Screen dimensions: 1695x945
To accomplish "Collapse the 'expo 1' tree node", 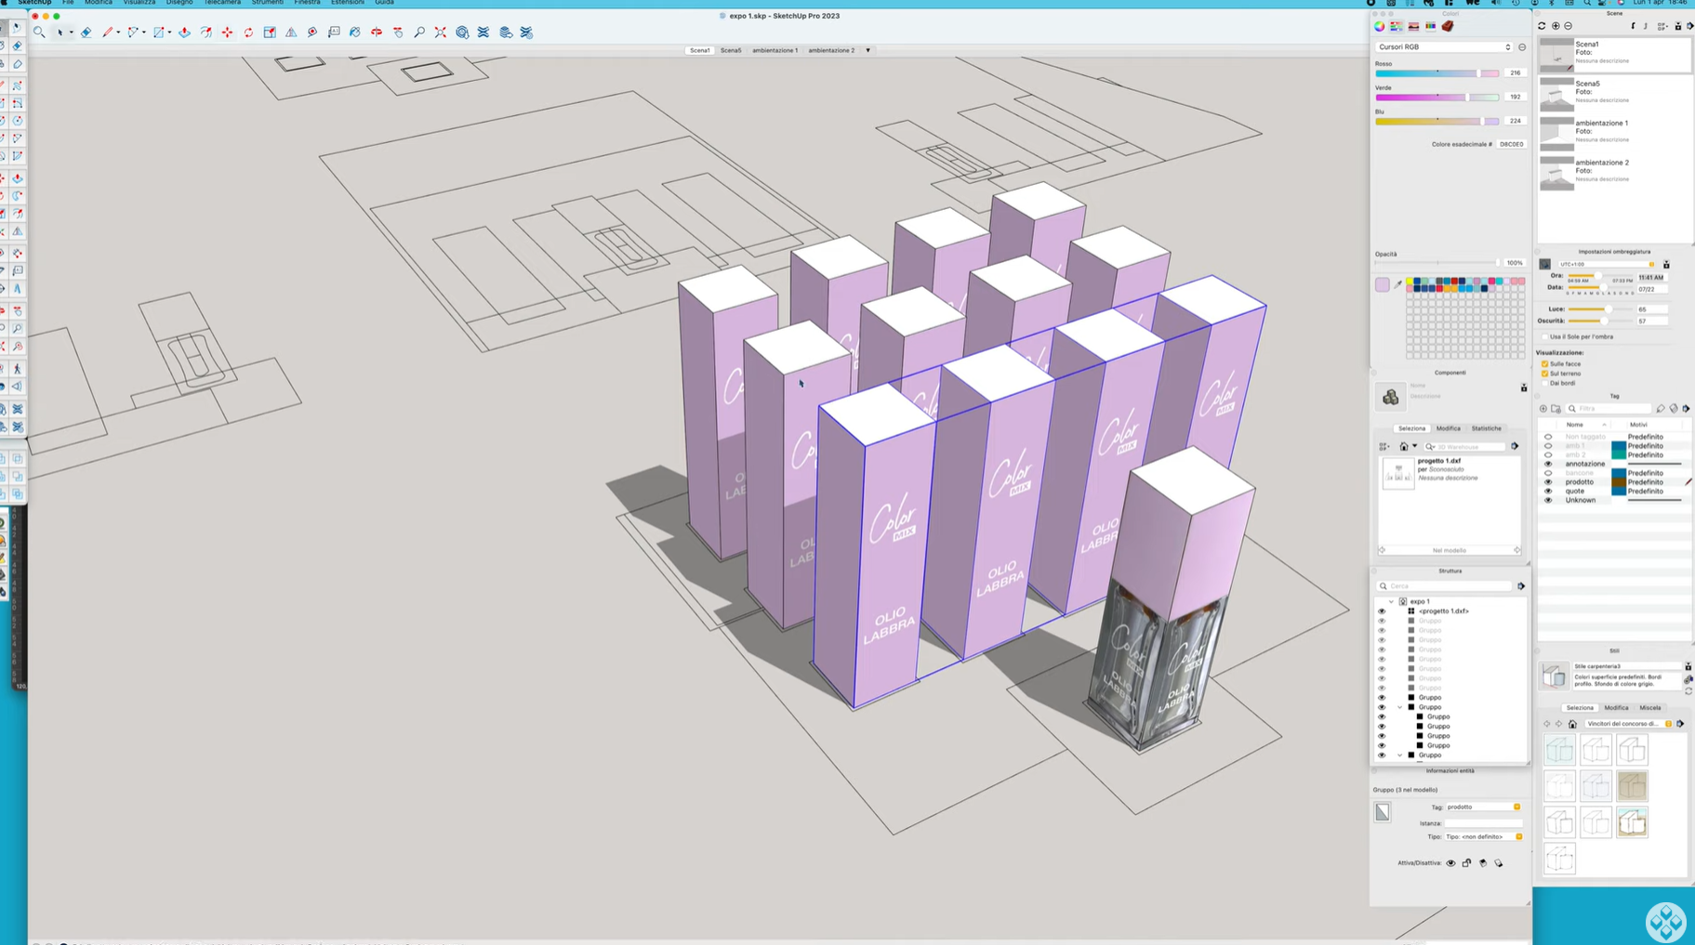I will [1392, 602].
